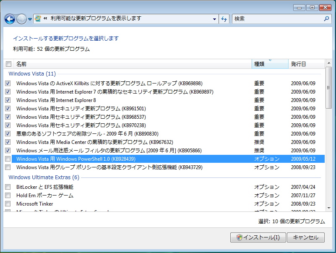Select the BitLocker と EFS 拡張機能 name
The width and height of the screenshot is (336, 253).
tap(45, 187)
